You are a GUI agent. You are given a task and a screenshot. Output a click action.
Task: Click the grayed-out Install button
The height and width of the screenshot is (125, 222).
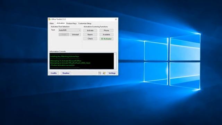64,34
